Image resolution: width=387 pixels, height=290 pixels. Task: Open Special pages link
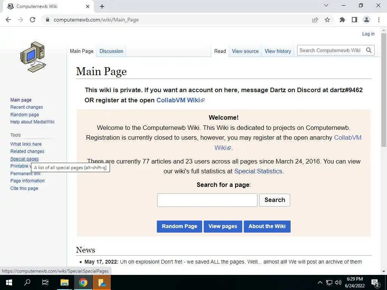[25, 159]
